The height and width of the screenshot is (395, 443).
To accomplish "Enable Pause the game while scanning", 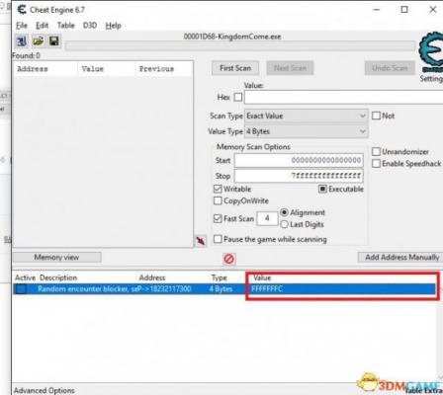I will 218,239.
